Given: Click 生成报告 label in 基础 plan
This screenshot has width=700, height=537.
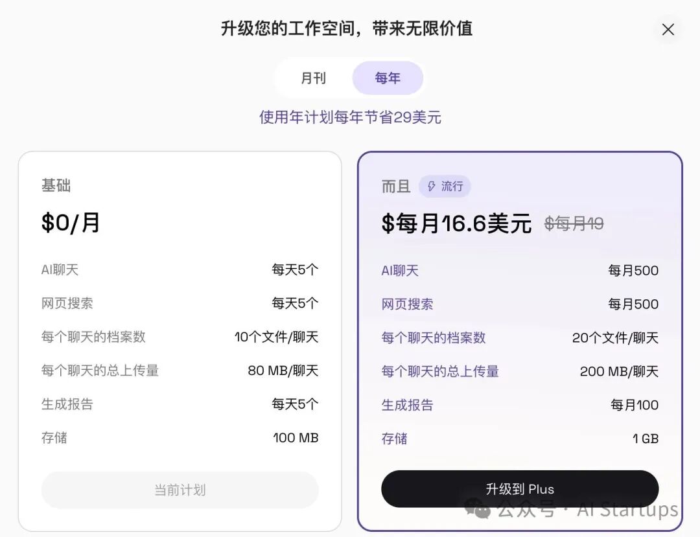Looking at the screenshot, I should [x=67, y=404].
